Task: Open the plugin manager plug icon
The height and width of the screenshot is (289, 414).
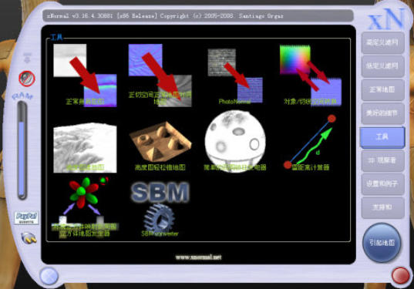Action: click(29, 237)
